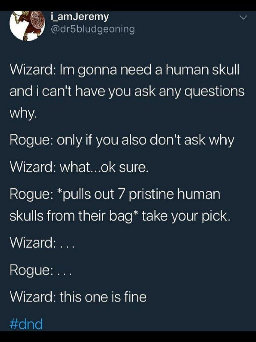
Task: Select the "Wizard: this one is fine" line
Action: (x=78, y=297)
